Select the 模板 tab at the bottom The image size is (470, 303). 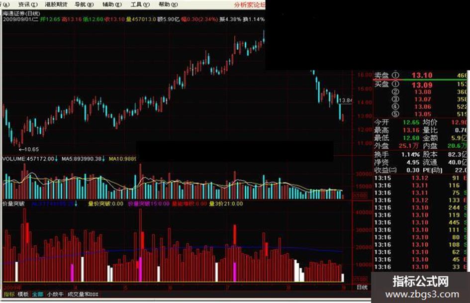(x=23, y=295)
